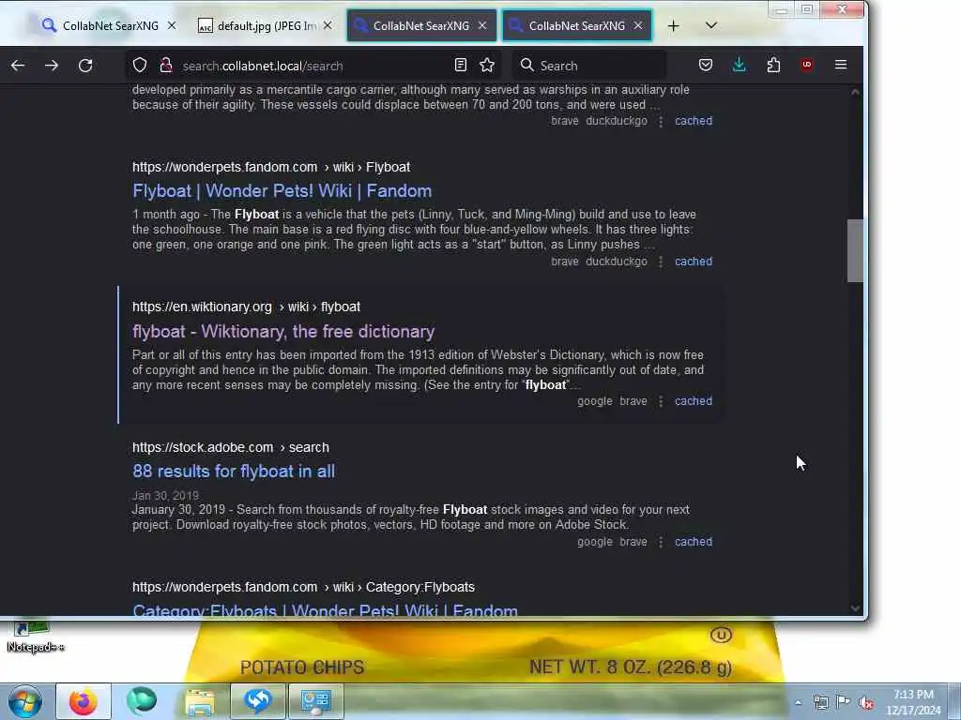Expand options menu for the topmost result
The width and height of the screenshot is (961, 720).
pos(661,121)
